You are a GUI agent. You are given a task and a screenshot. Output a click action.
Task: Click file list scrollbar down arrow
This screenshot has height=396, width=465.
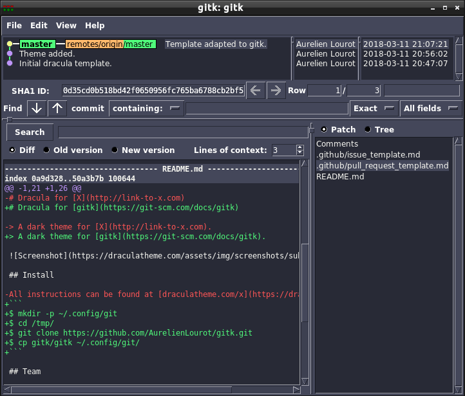pos(457,390)
